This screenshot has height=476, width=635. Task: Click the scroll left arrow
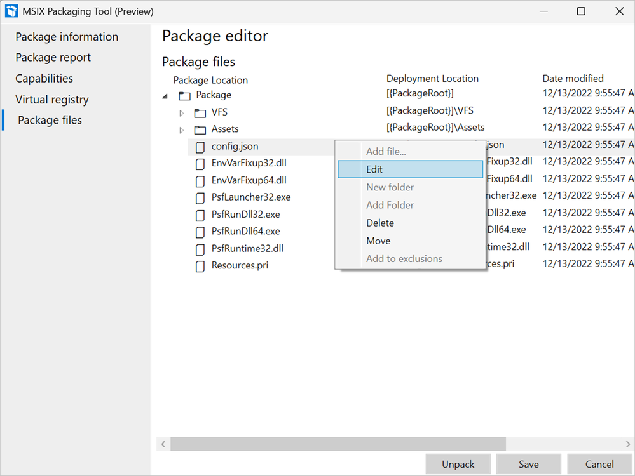[163, 444]
